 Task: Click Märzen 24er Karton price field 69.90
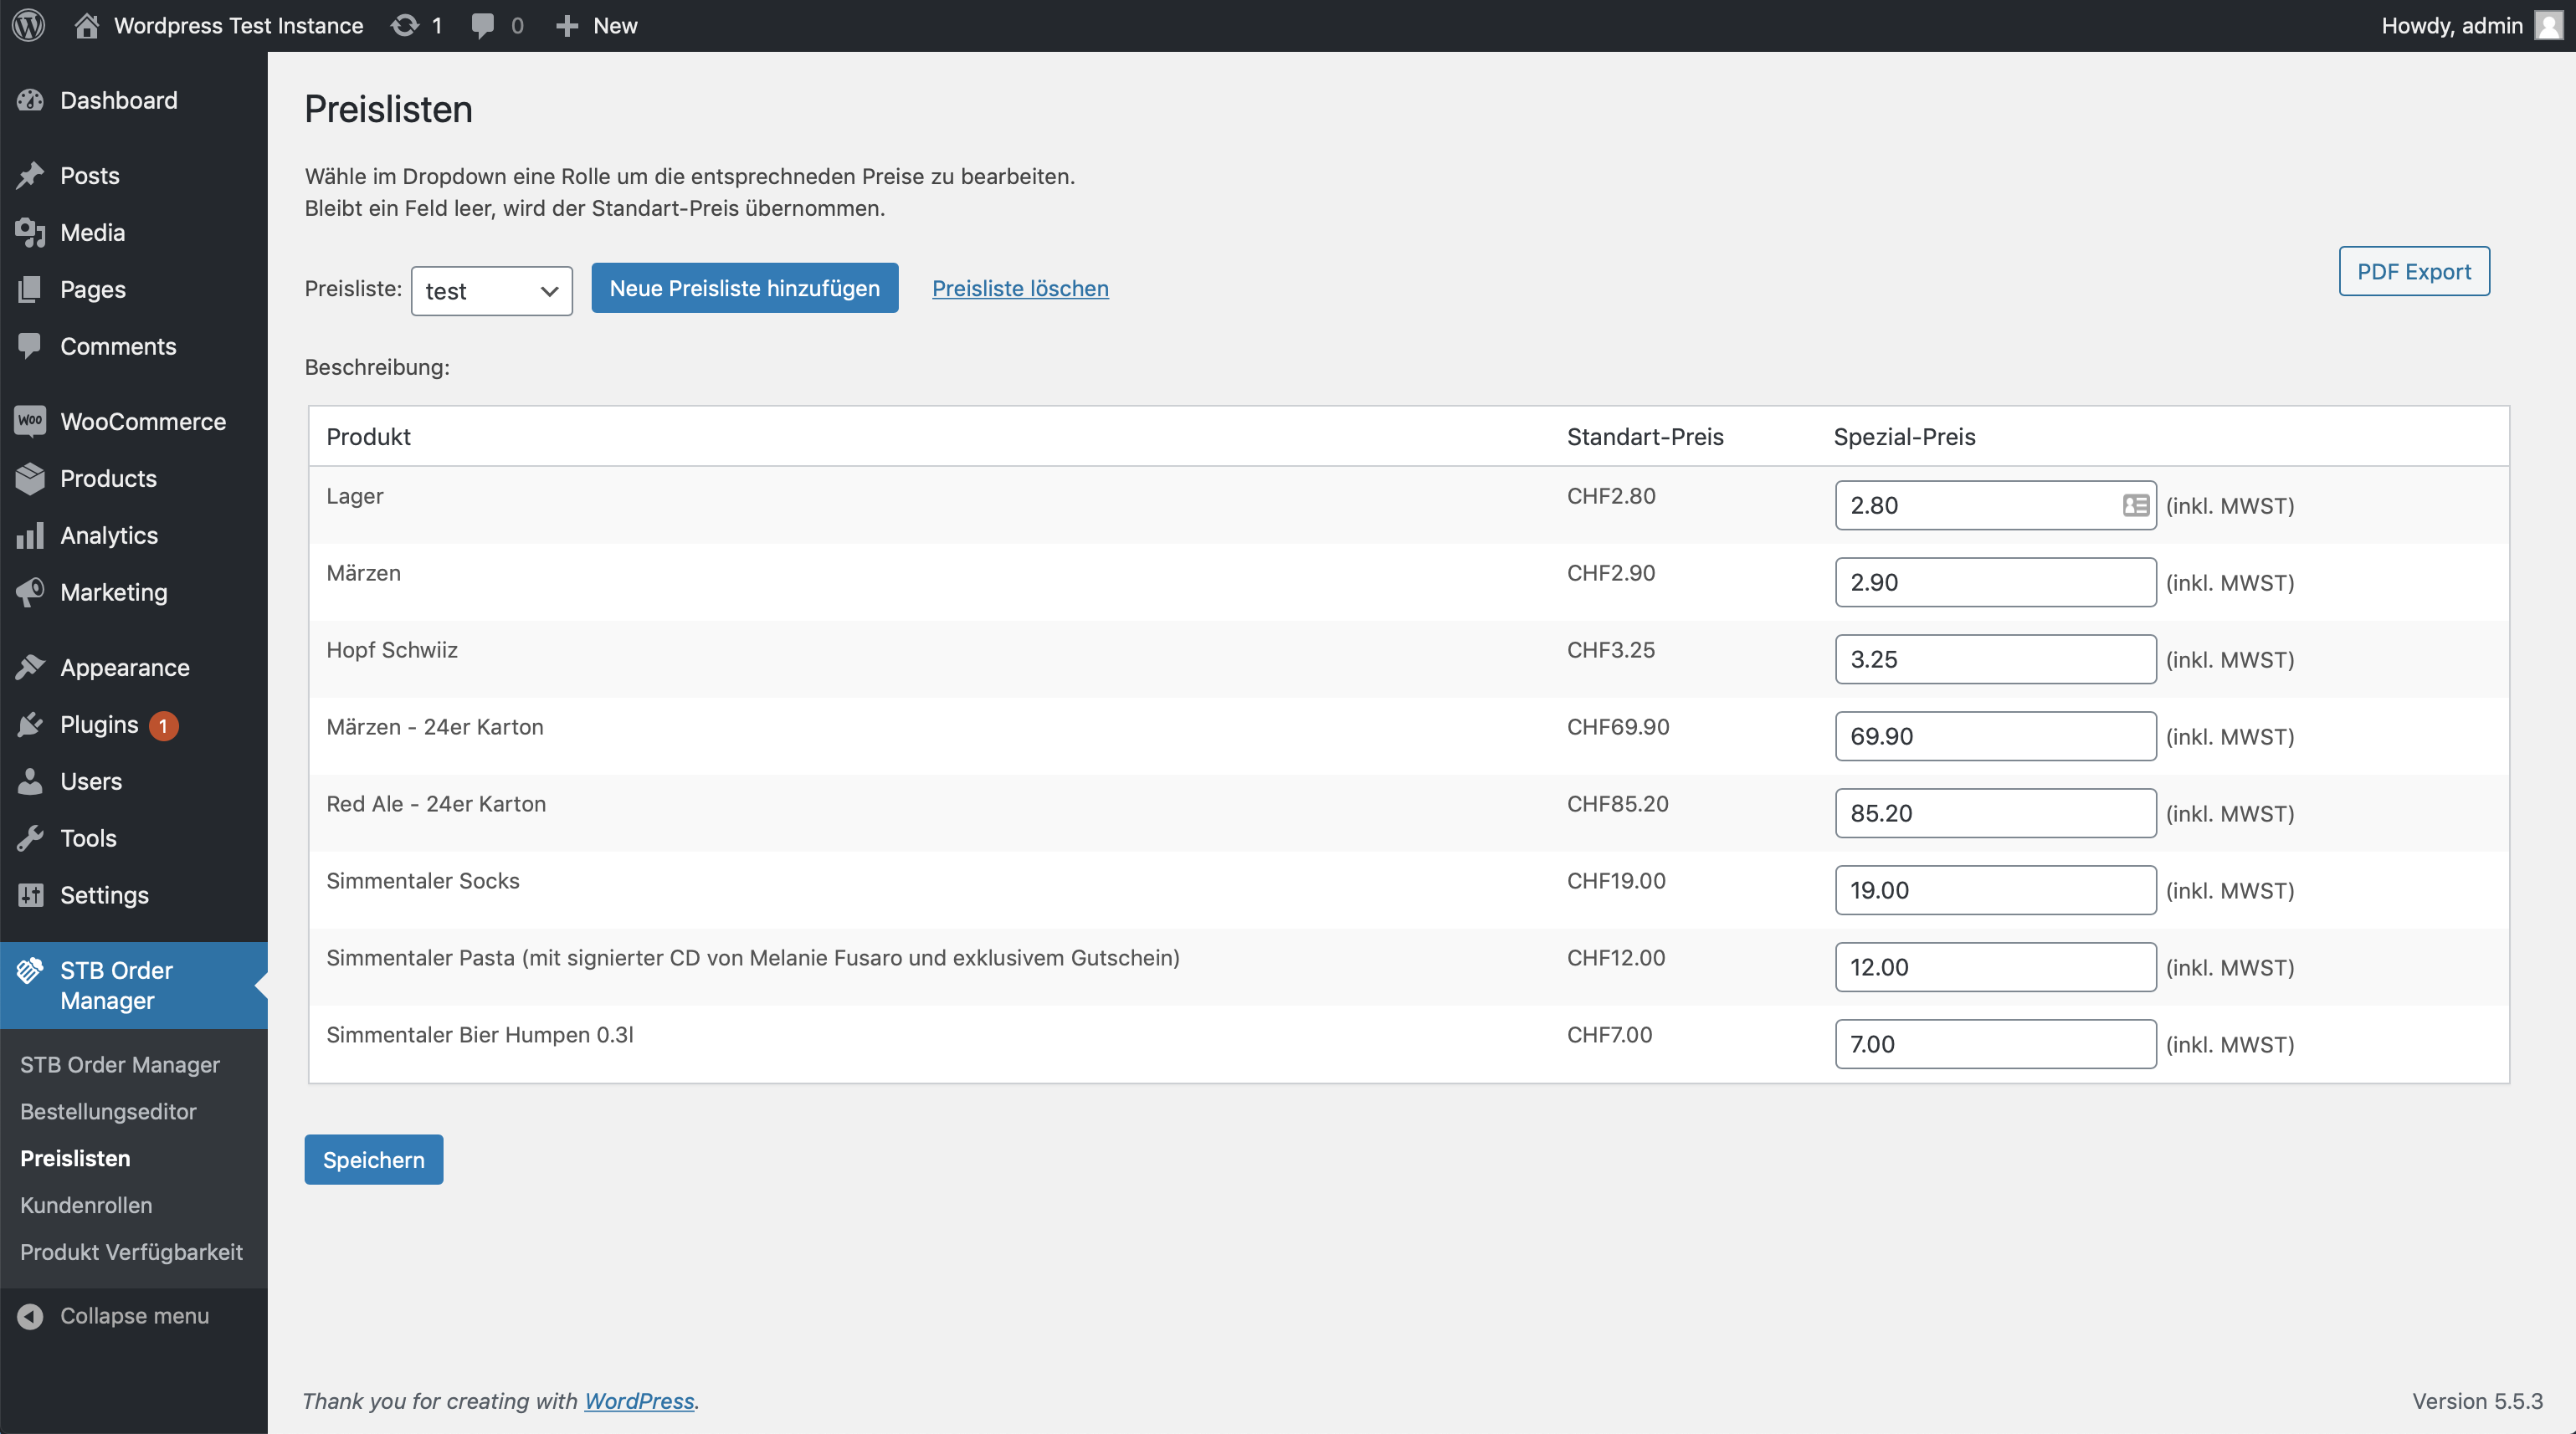[x=1995, y=736]
